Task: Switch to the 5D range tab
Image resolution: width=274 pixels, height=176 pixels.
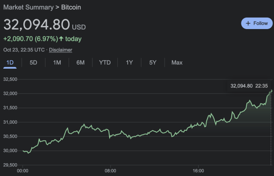Action: 33,62
